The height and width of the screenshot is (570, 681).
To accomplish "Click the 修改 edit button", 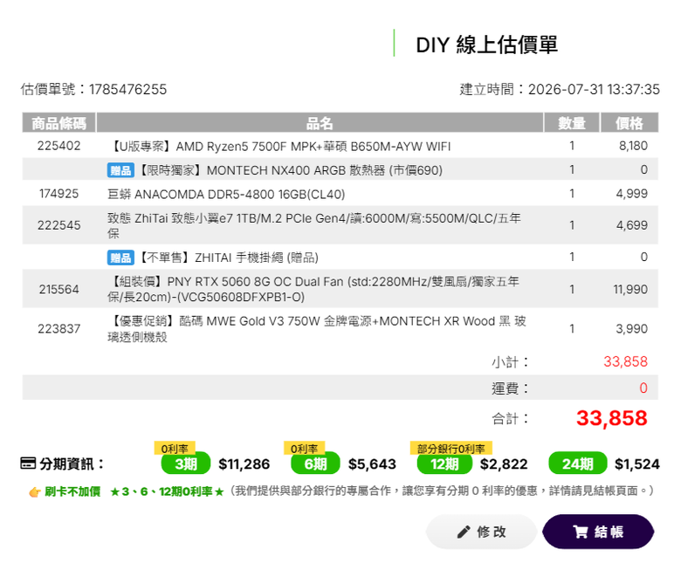I will [x=481, y=532].
